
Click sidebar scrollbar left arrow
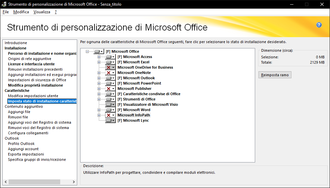tap(6, 182)
